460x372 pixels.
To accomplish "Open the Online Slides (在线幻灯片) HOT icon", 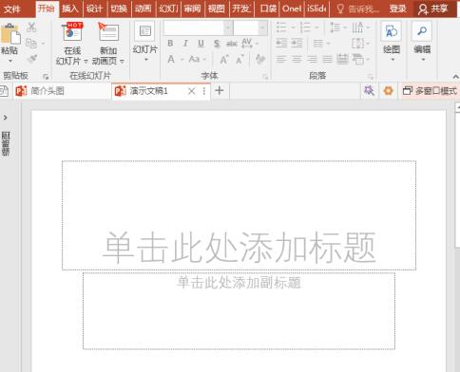I will (72, 32).
